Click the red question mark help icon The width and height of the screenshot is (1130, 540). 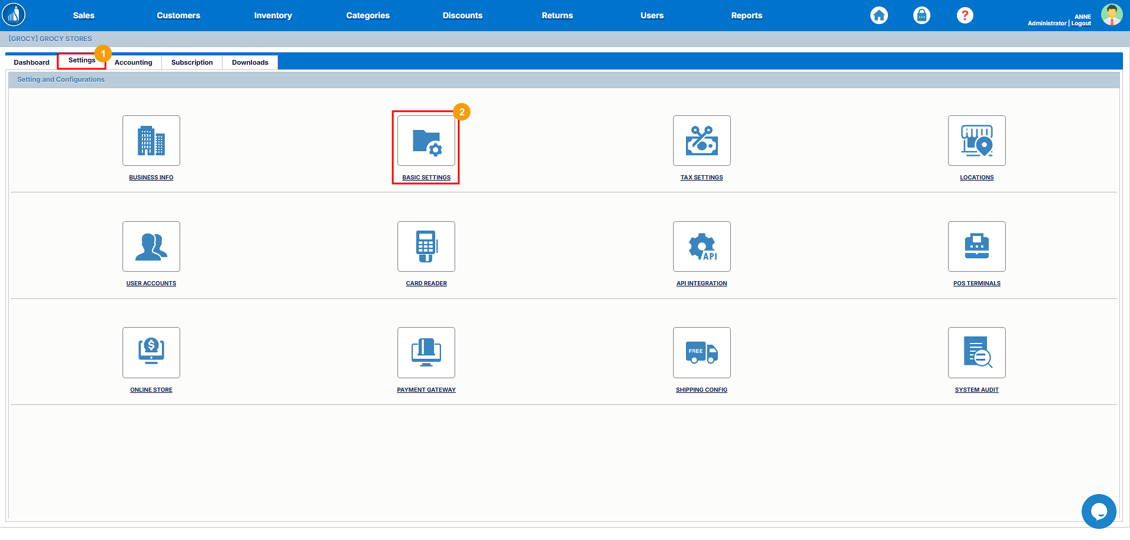[965, 15]
